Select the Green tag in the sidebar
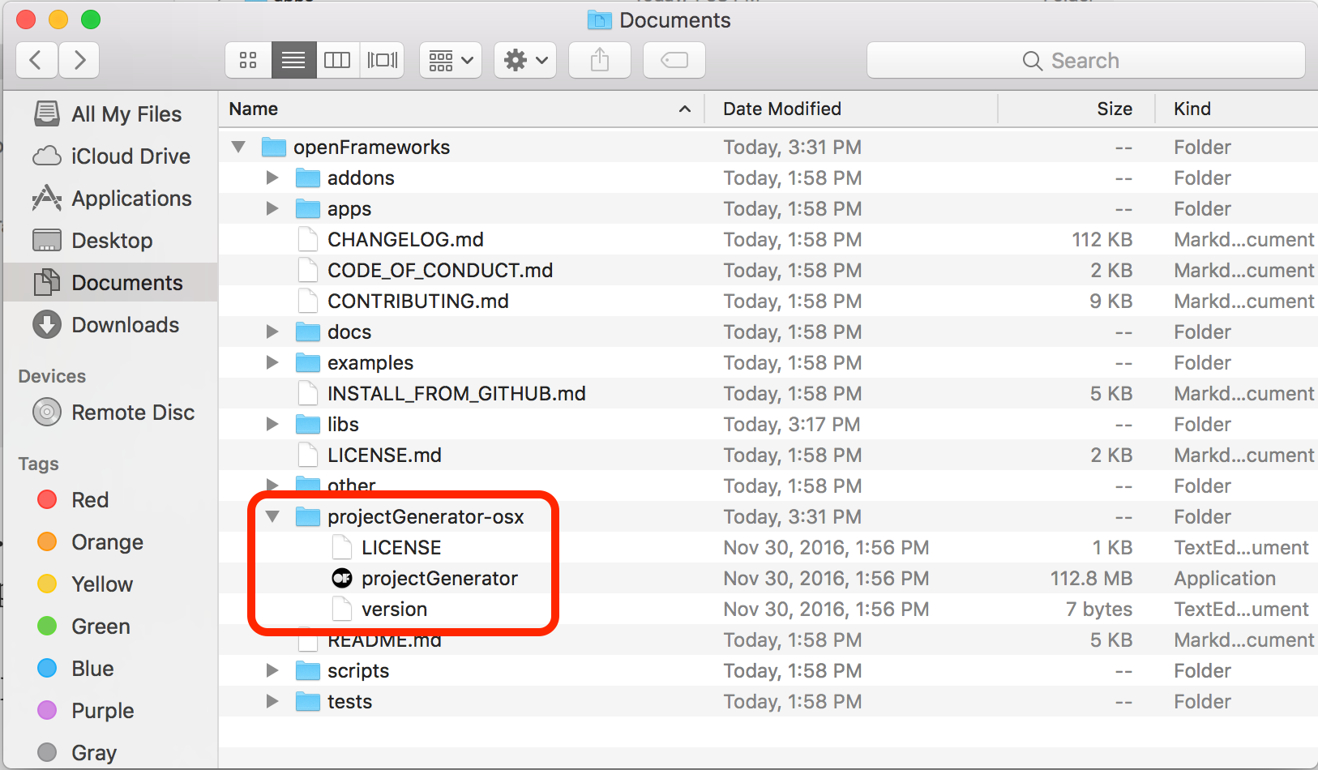The height and width of the screenshot is (770, 1318). point(100,626)
